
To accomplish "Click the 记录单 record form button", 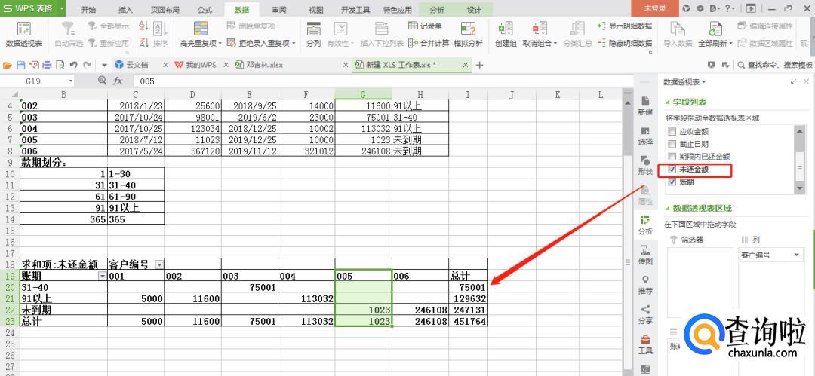I will click(425, 26).
